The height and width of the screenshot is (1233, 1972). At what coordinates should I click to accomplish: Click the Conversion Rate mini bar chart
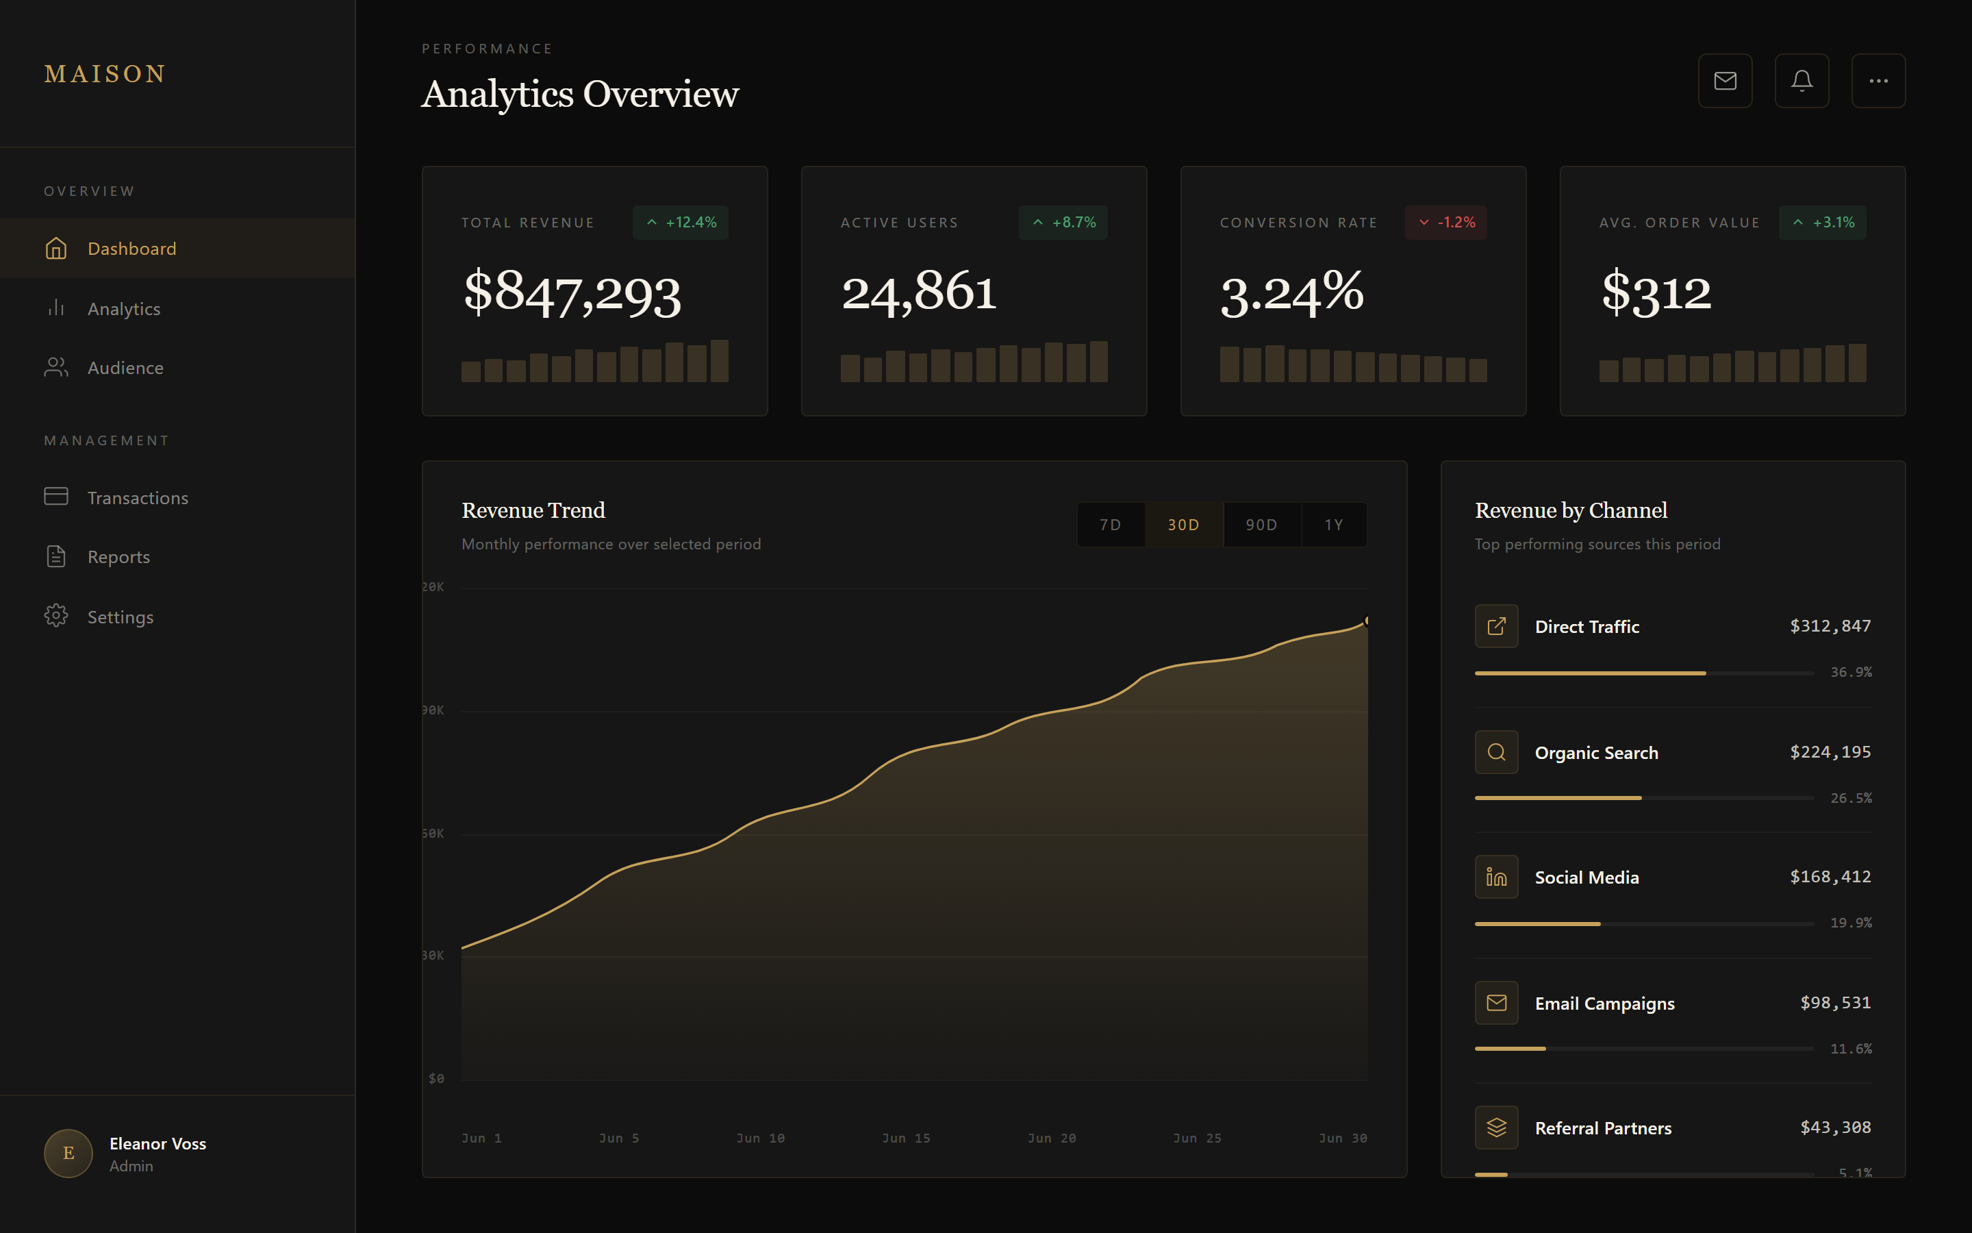coord(1353,364)
